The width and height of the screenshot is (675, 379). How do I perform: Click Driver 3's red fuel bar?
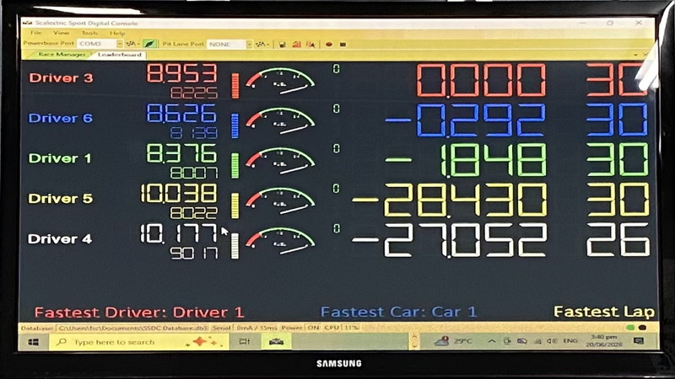pyautogui.click(x=235, y=86)
